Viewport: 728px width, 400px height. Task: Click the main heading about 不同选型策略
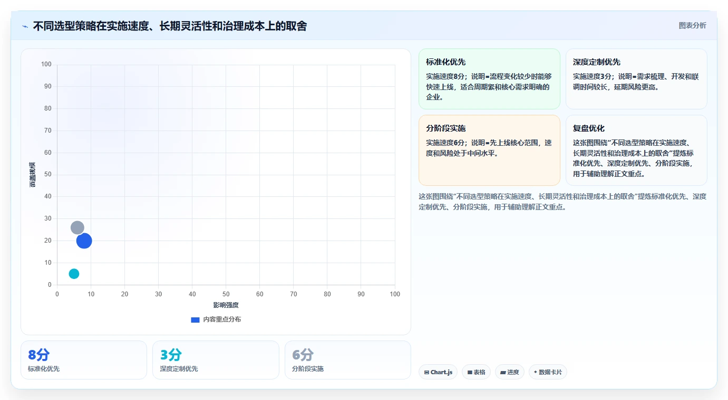170,26
